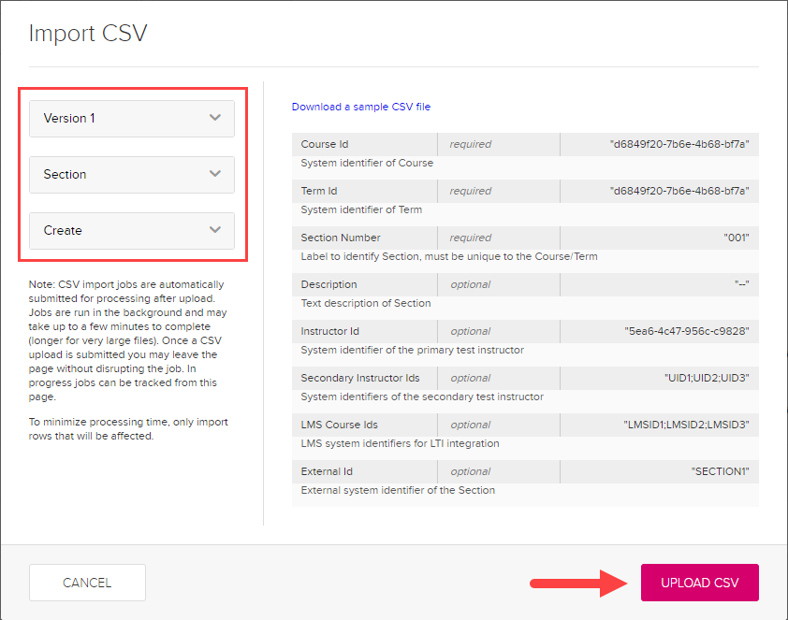Open the Version 1 dropdown
Image resolution: width=788 pixels, height=620 pixels.
coord(132,119)
